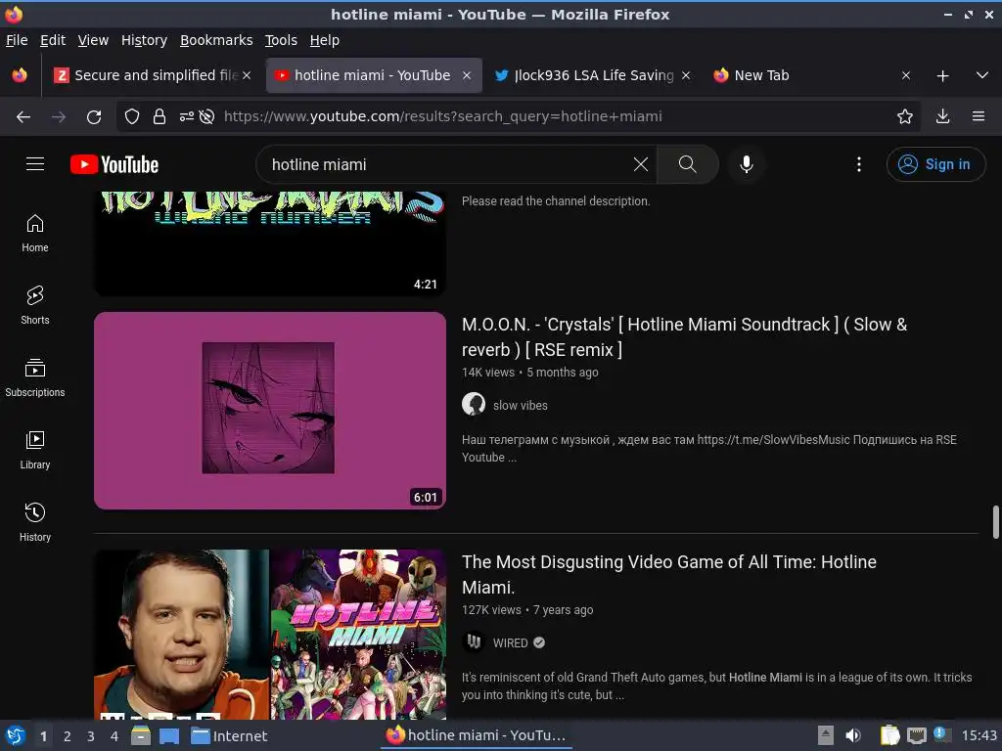Click the WIRED channel avatar

coord(474,641)
